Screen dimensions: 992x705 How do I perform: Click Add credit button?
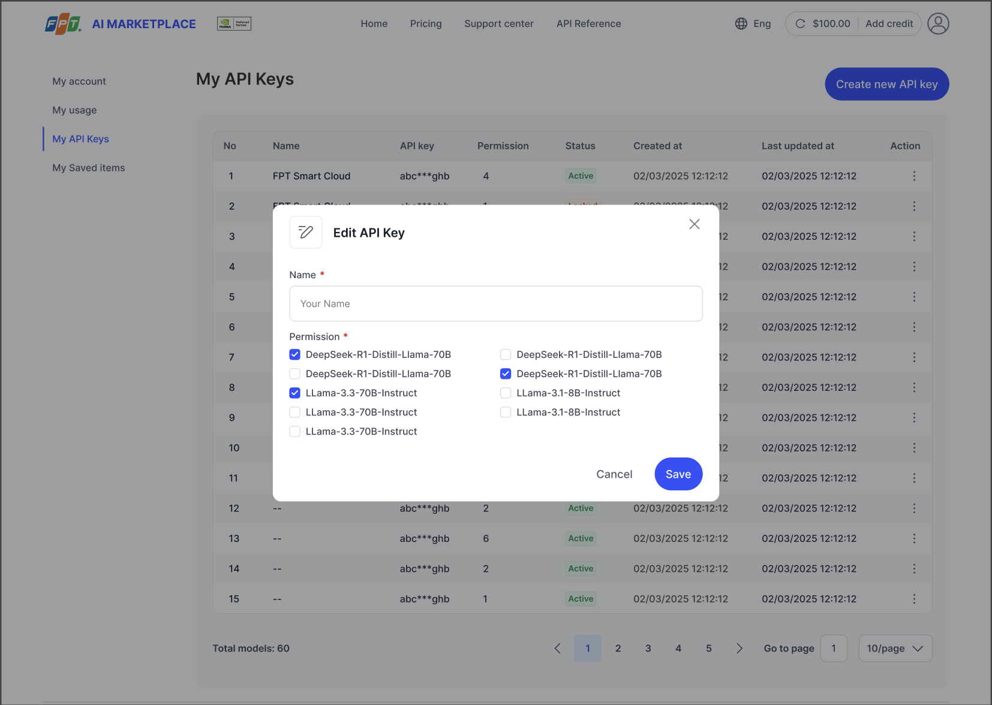889,24
